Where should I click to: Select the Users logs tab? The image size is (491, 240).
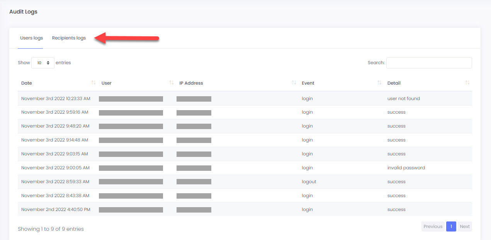[31, 38]
